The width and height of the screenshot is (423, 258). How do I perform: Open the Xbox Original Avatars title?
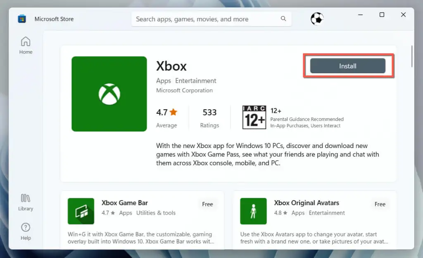click(x=307, y=203)
